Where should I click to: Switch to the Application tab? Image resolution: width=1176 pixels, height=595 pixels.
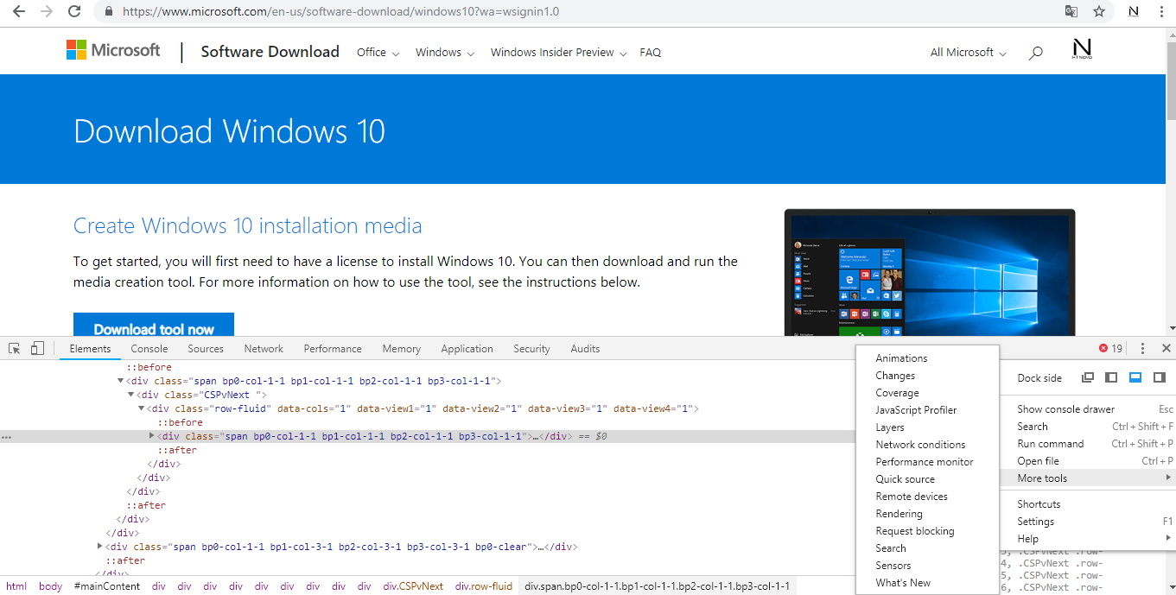tap(467, 349)
